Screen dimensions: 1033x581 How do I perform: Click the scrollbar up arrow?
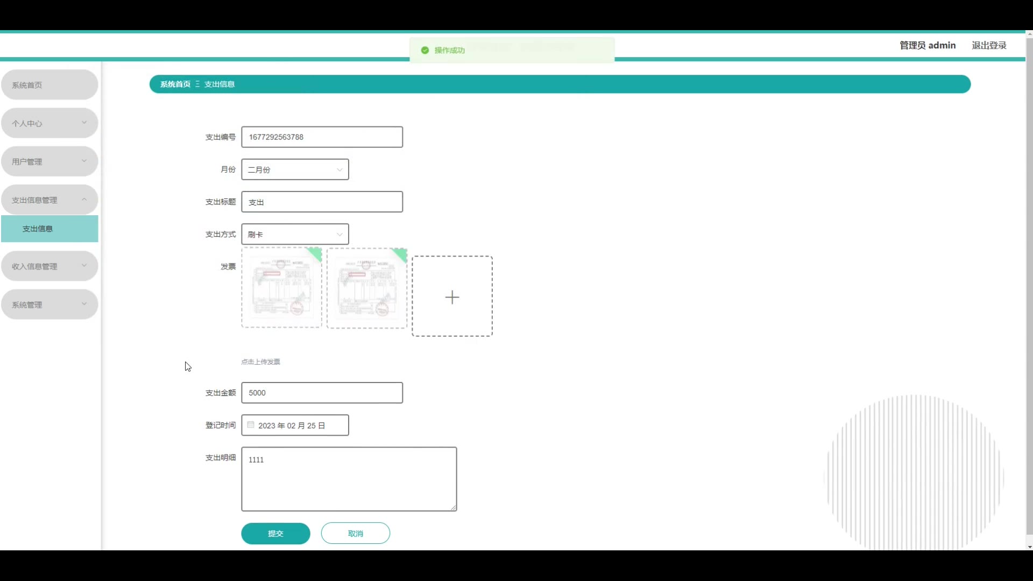coord(1029,34)
